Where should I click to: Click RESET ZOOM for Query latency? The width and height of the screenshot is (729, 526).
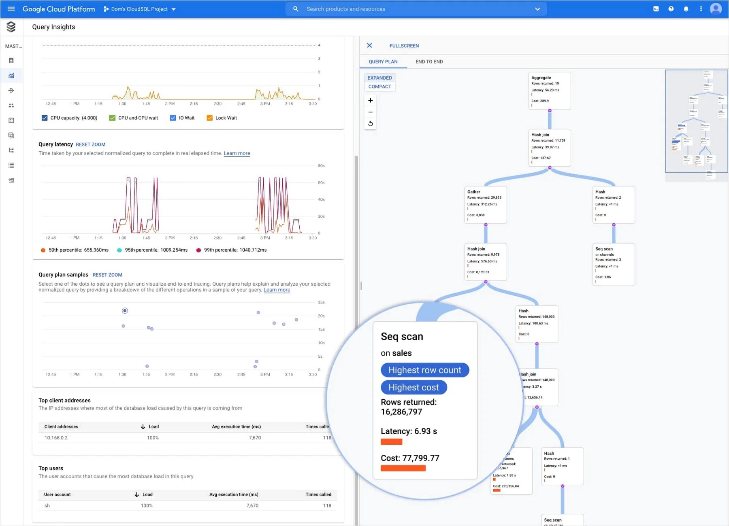90,144
